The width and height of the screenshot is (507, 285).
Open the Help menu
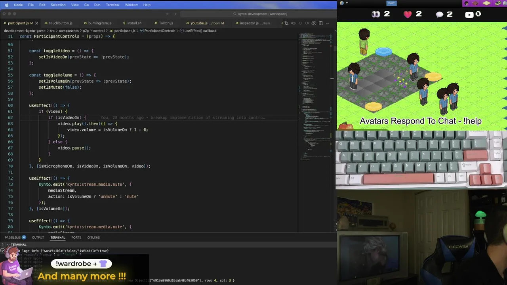147,5
